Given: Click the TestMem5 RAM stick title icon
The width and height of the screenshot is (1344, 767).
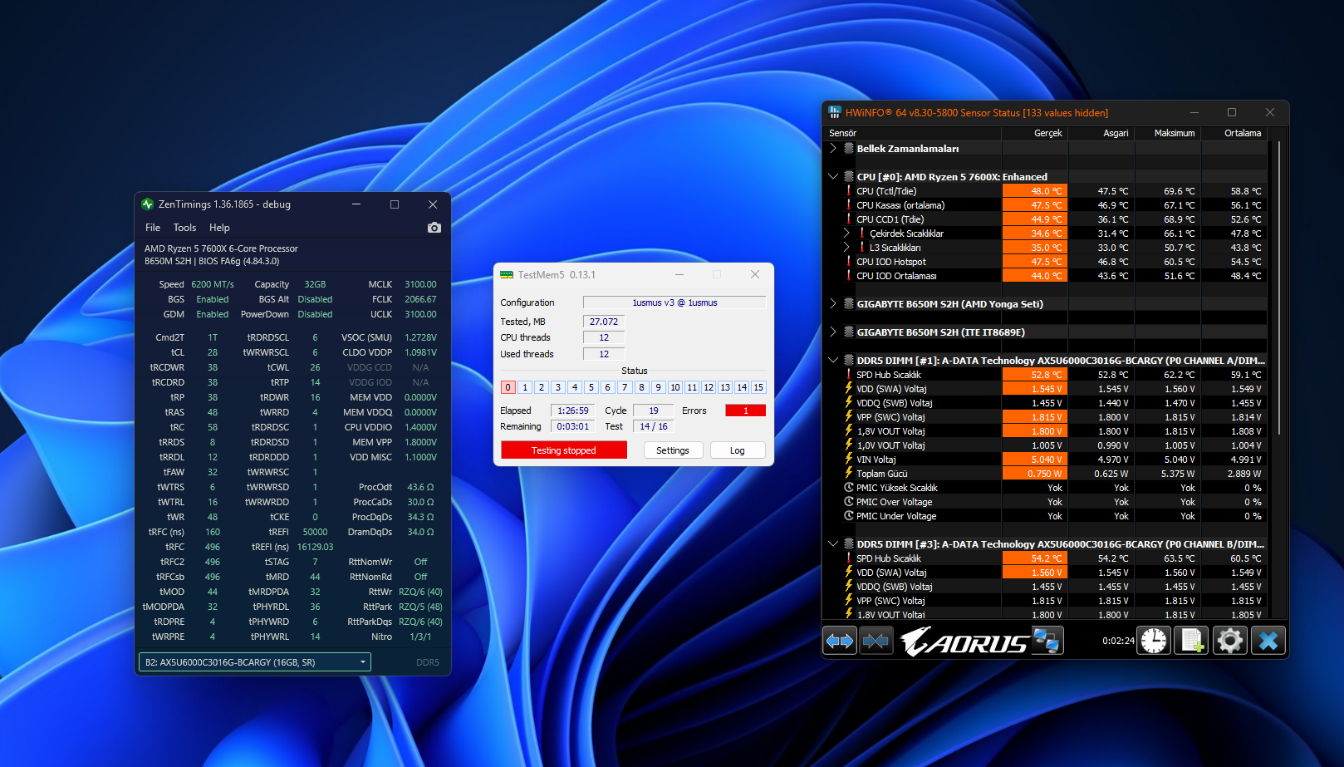Looking at the screenshot, I should click(507, 275).
